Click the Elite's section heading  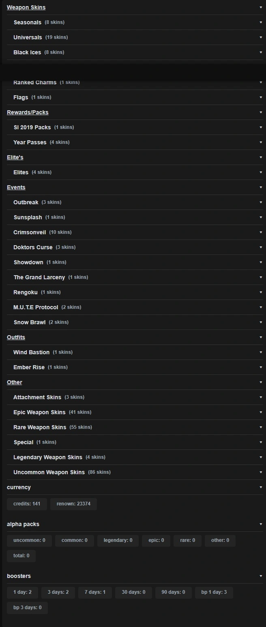pyautogui.click(x=15, y=157)
